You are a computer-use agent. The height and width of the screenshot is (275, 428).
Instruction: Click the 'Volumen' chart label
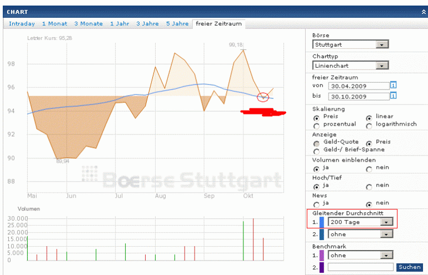click(29, 209)
